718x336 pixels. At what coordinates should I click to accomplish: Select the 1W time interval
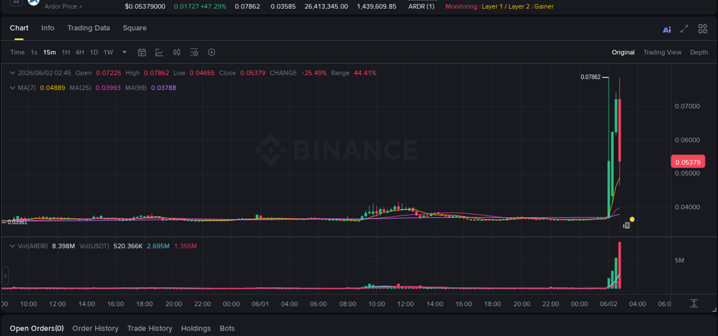108,52
